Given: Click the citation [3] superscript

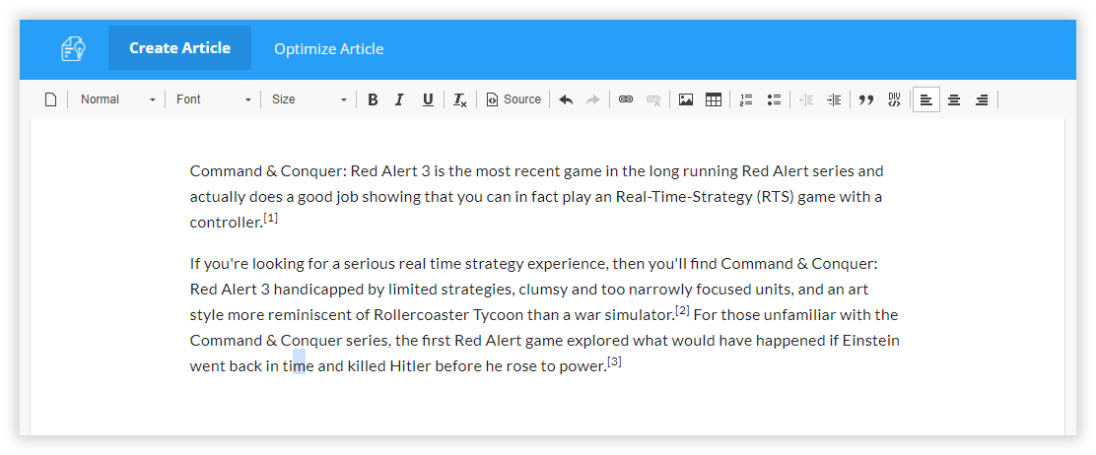Looking at the screenshot, I should pyautogui.click(x=614, y=361).
